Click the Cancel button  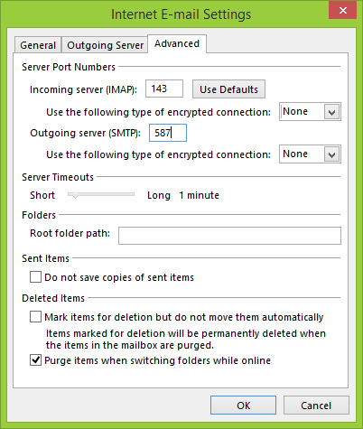click(316, 406)
